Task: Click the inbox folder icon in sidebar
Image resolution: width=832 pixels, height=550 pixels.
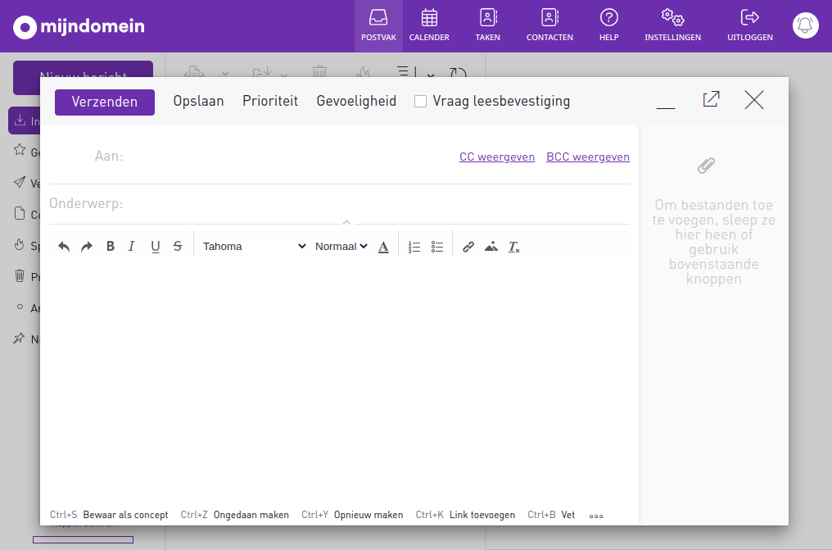Action: [x=20, y=120]
